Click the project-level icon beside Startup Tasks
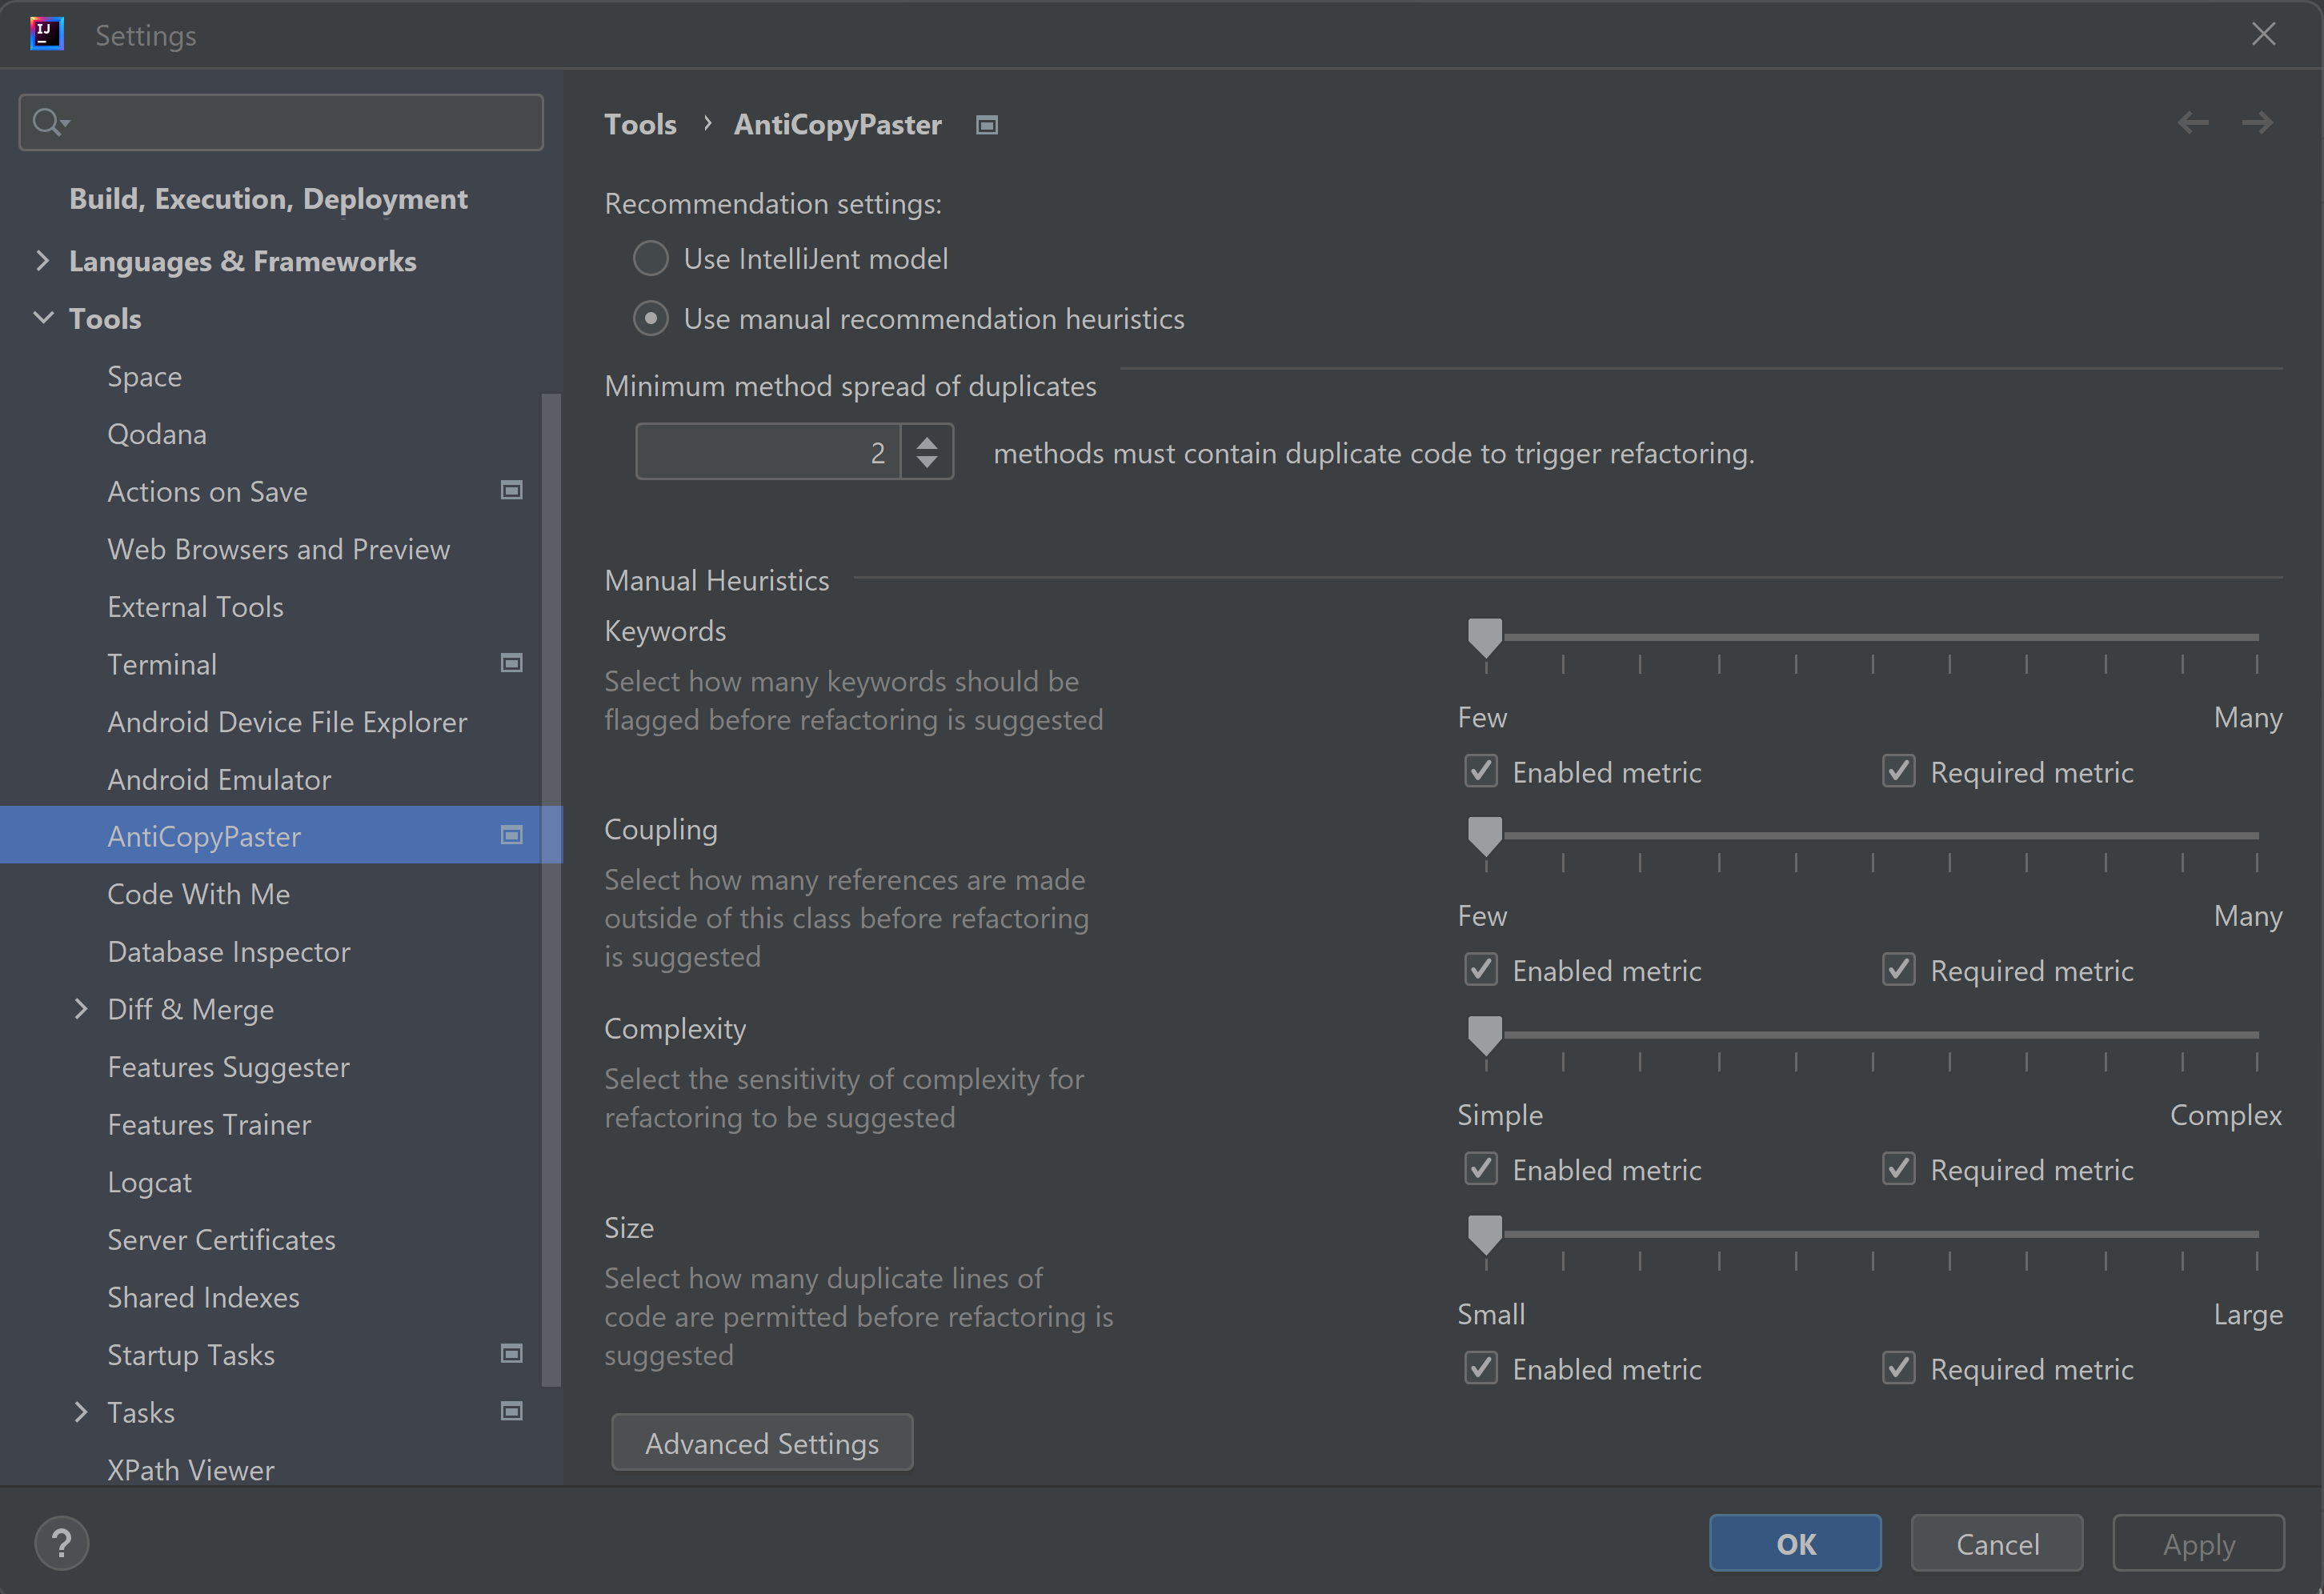Screen dimensions: 2324x1594 tap(511, 1353)
